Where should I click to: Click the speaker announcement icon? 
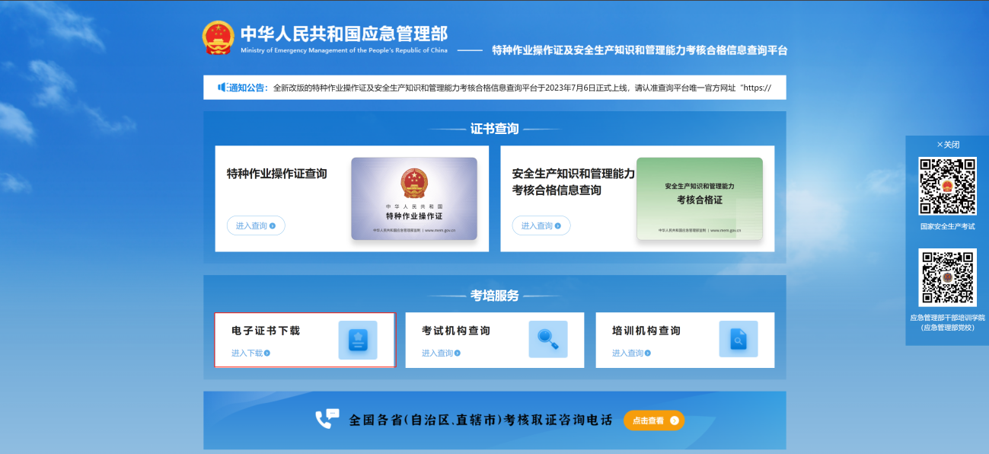point(222,88)
